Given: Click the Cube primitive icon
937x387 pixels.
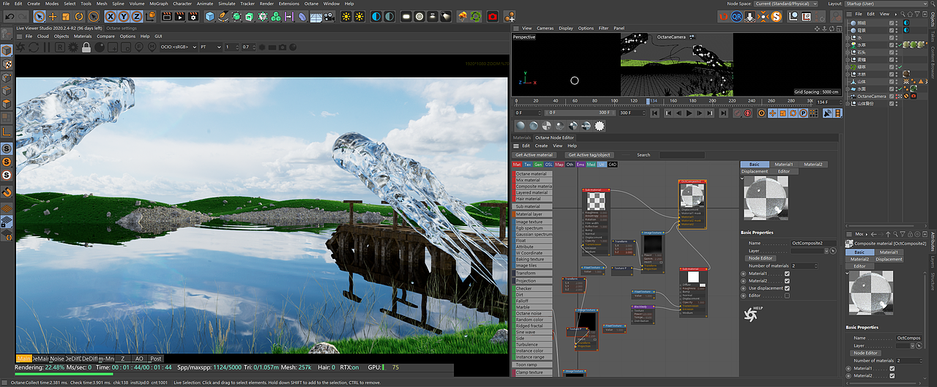Looking at the screenshot, I should click(x=210, y=16).
